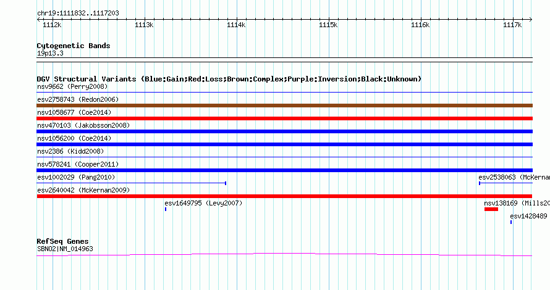Viewport: 550px width, 290px height.
Task: Select the esv1002029 thin blue line feature
Action: click(x=132, y=183)
